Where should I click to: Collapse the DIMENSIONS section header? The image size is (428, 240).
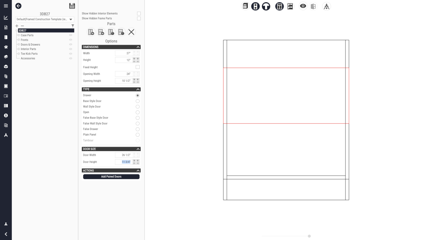111,47
